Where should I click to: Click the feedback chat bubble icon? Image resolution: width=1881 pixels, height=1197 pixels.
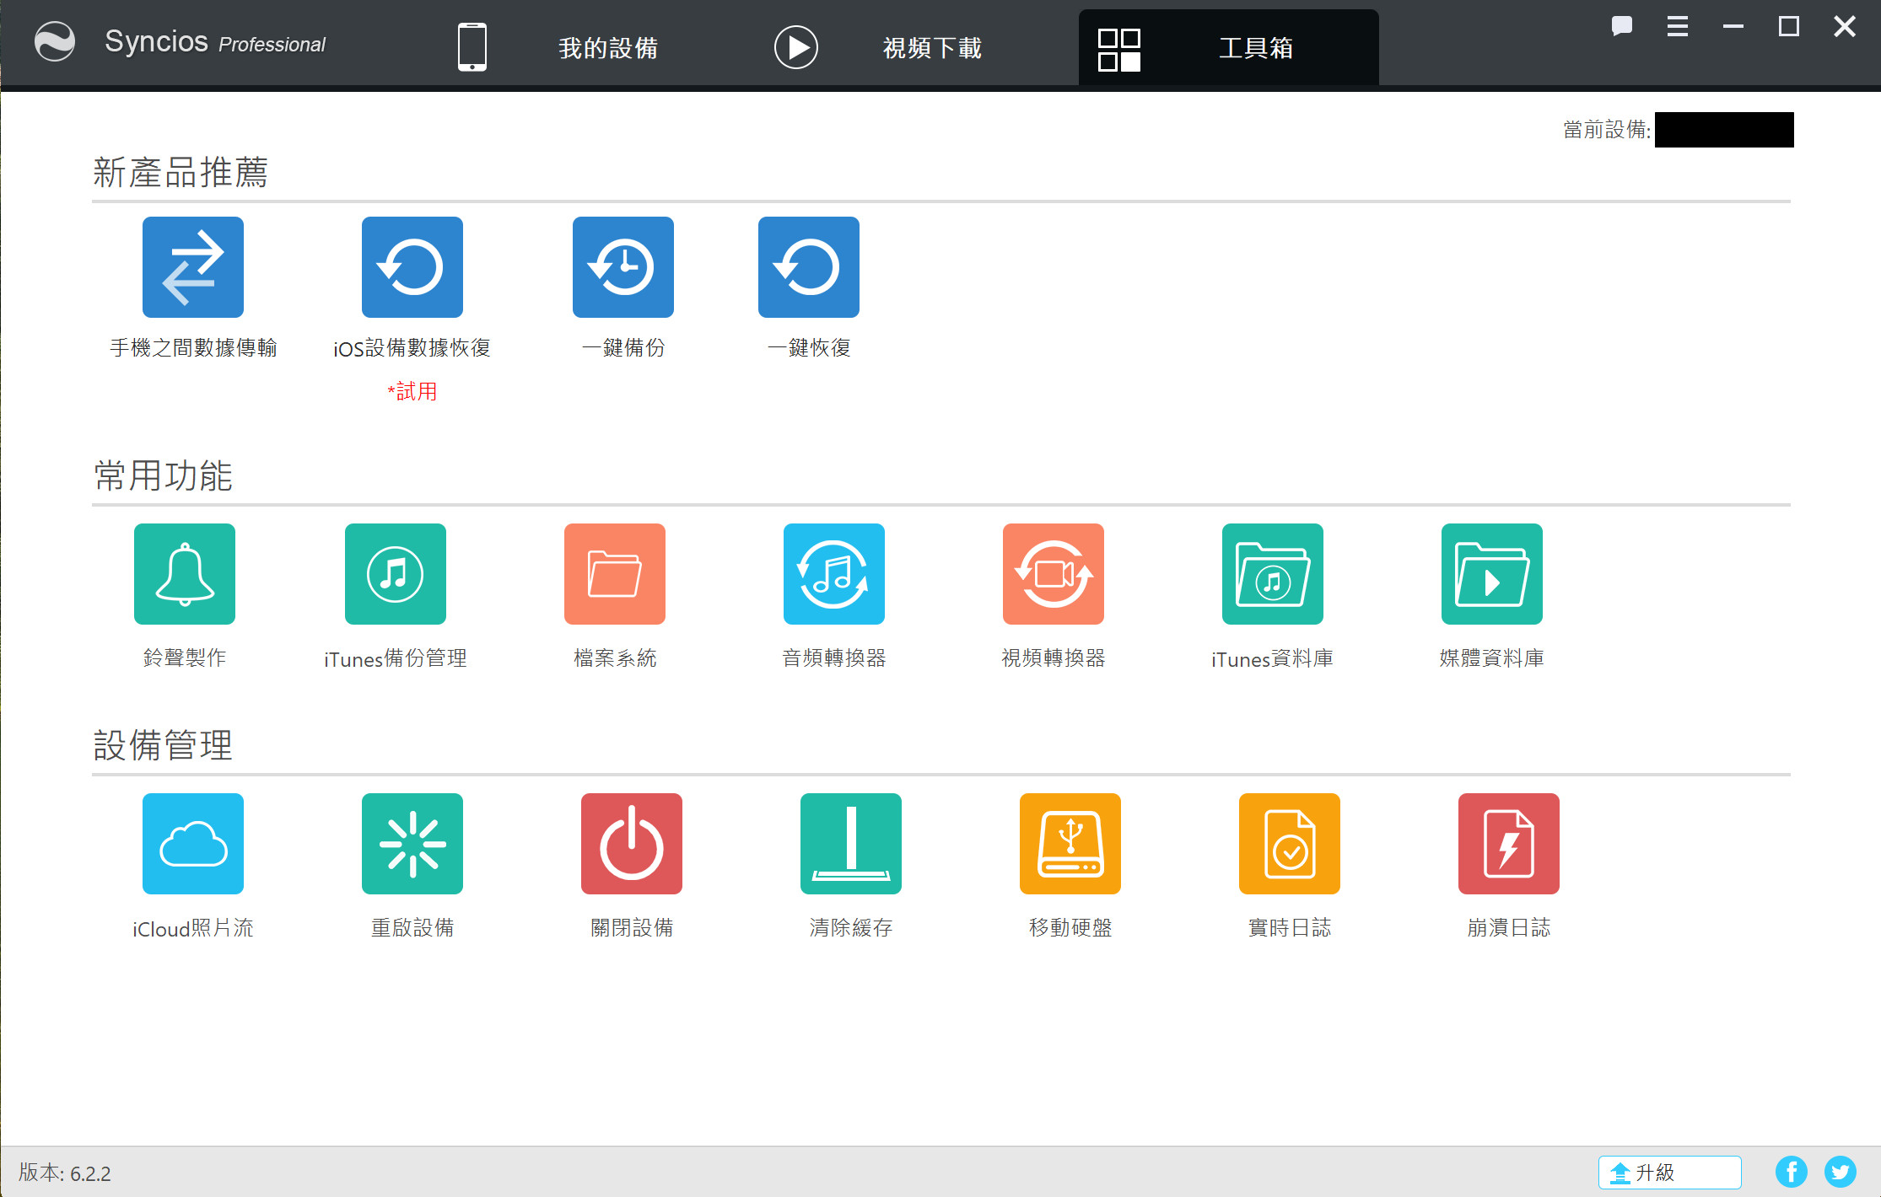(1621, 26)
